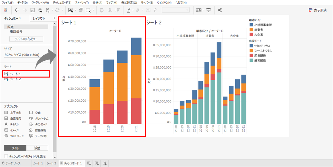Click the pause auto updates icon

point(48,10)
